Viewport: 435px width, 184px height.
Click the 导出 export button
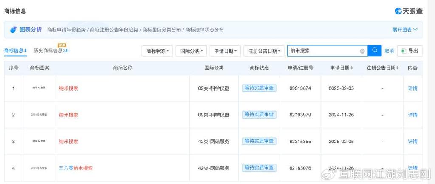tap(410, 51)
